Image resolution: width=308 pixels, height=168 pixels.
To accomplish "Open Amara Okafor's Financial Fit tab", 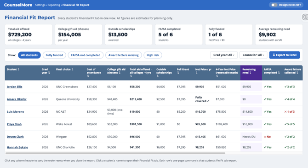I will click(17, 99).
